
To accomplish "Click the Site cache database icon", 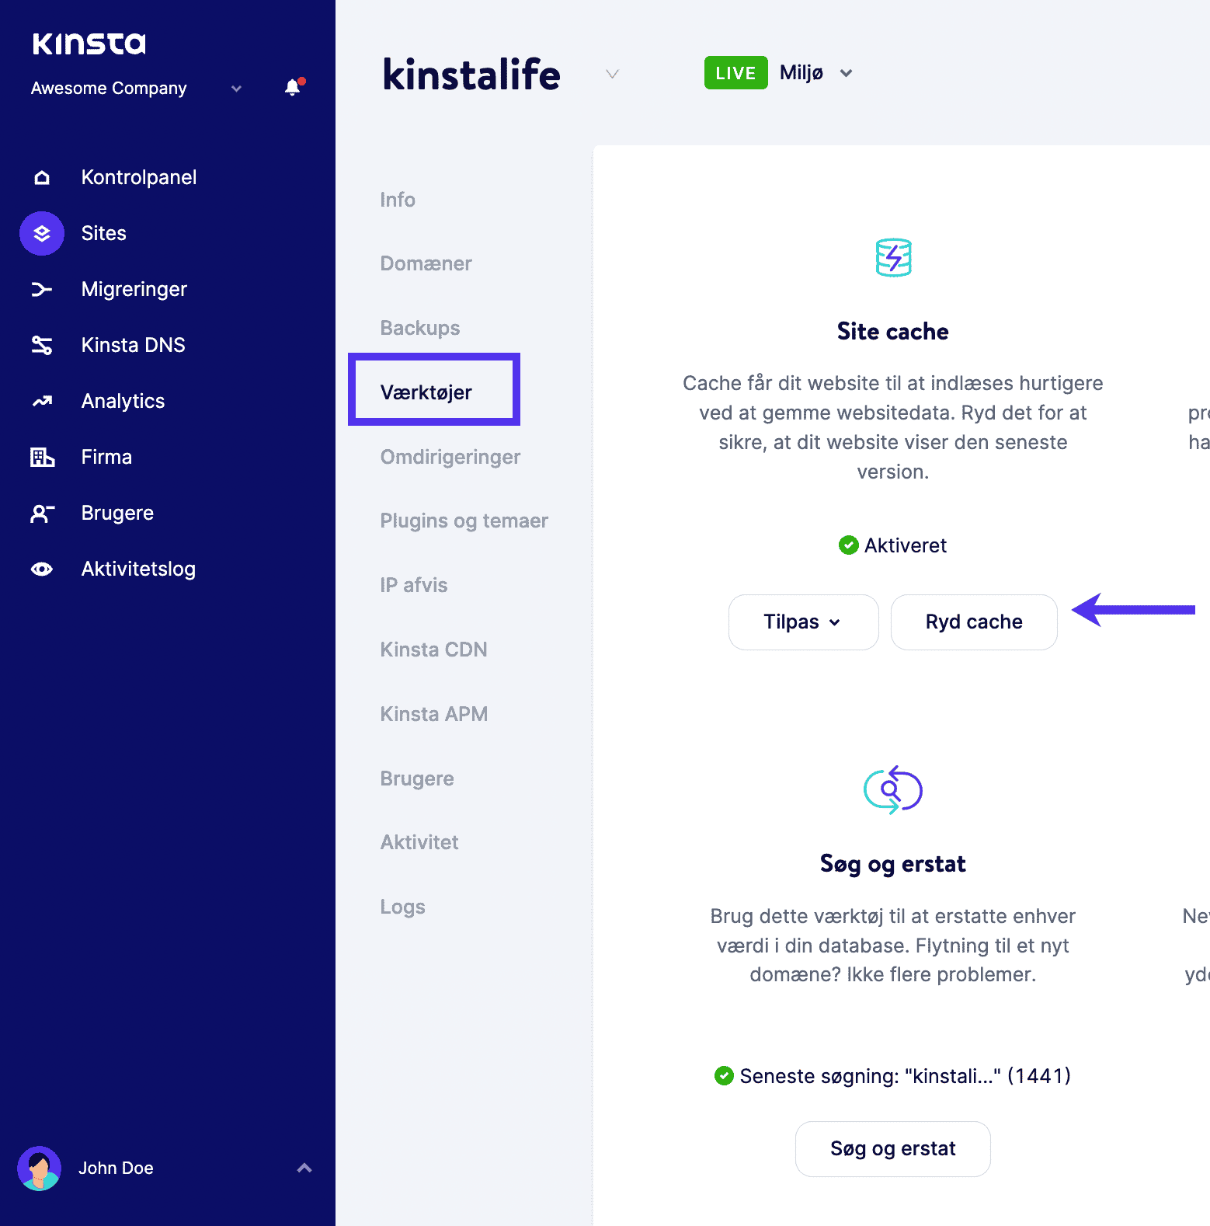I will point(893,257).
